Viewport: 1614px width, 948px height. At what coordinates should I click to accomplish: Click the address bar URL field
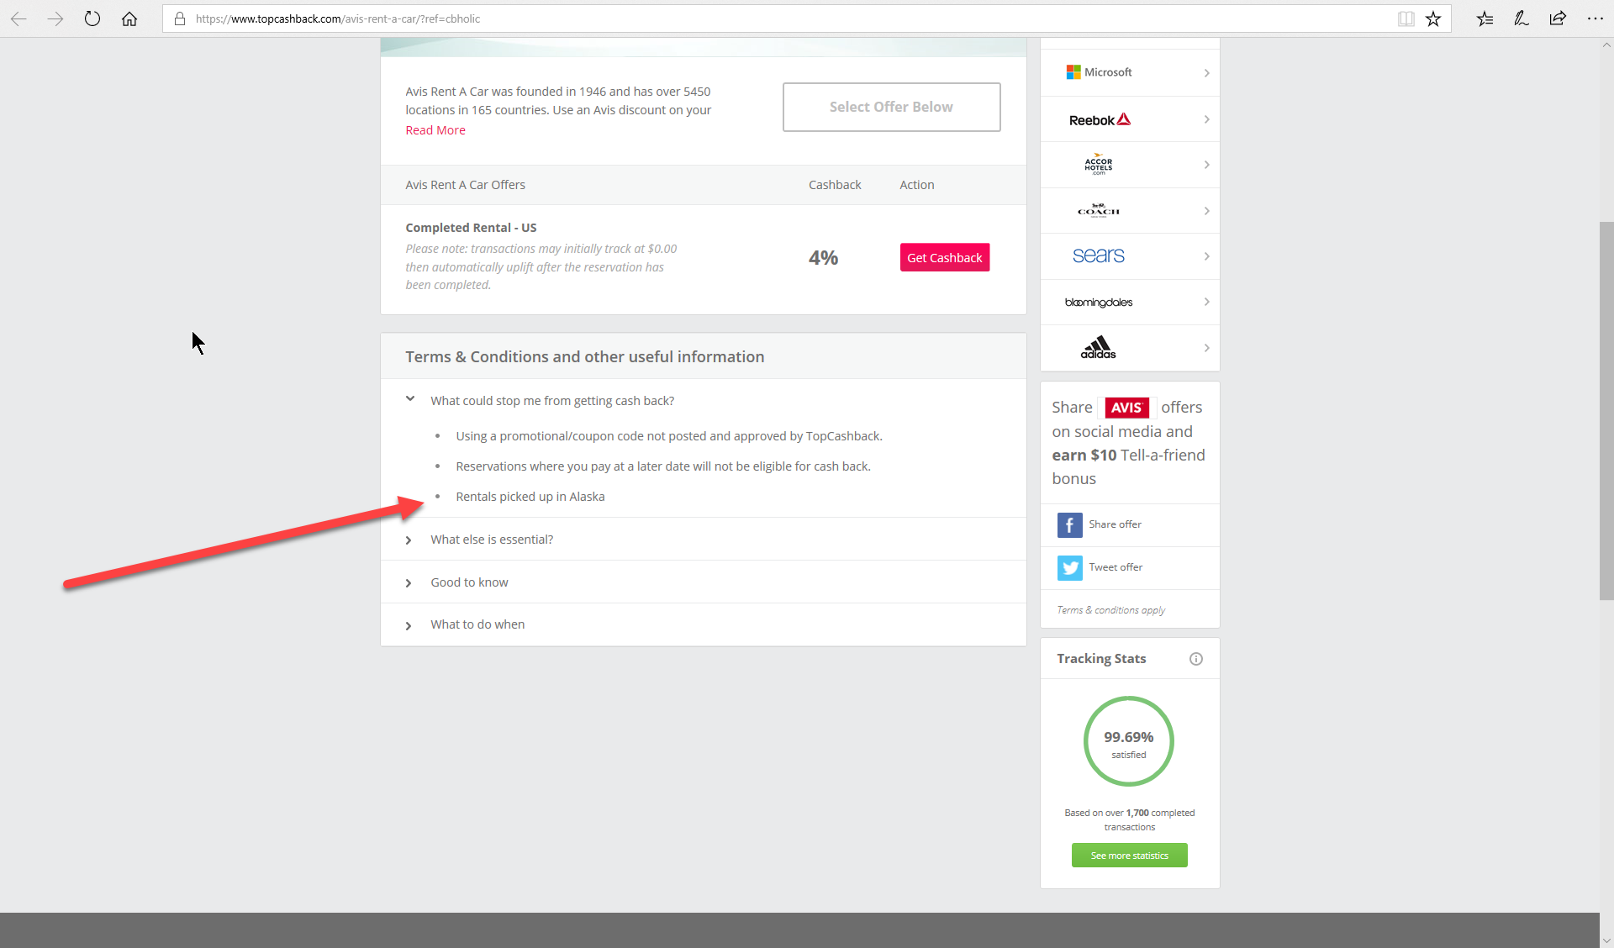coord(757,18)
